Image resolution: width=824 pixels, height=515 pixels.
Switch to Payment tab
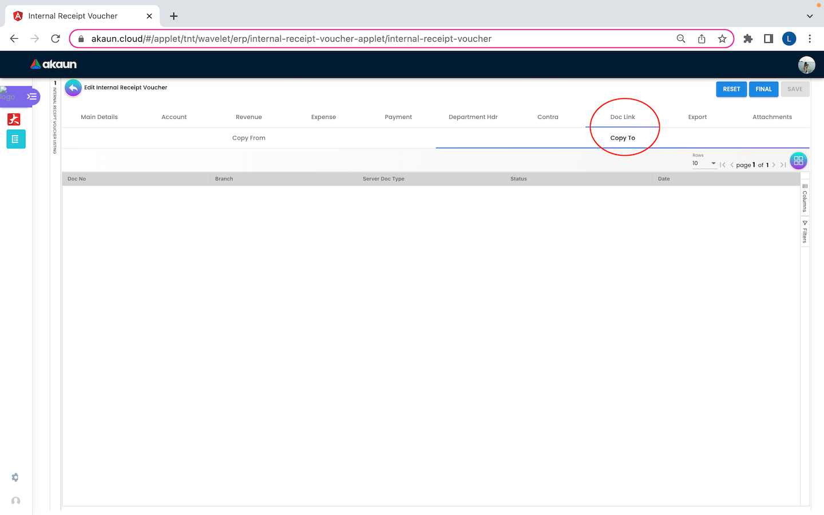tap(398, 117)
